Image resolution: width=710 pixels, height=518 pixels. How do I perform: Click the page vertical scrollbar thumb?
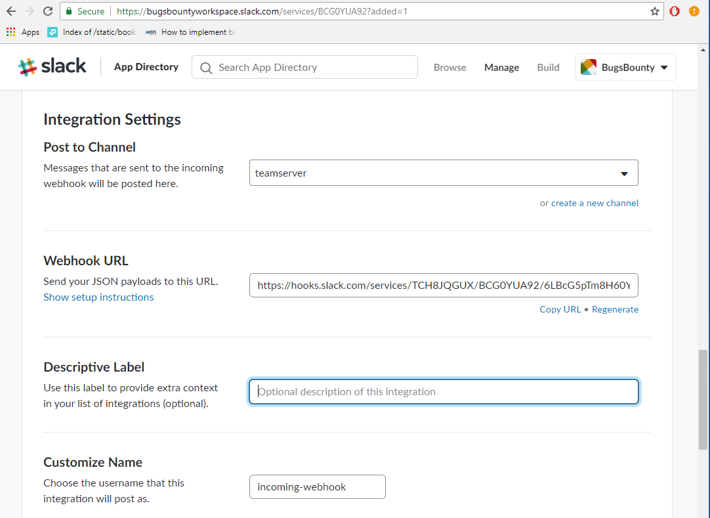pos(703,399)
